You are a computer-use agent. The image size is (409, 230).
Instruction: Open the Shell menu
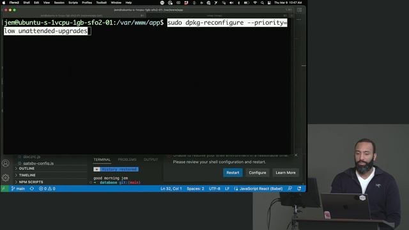pyautogui.click(x=26, y=3)
